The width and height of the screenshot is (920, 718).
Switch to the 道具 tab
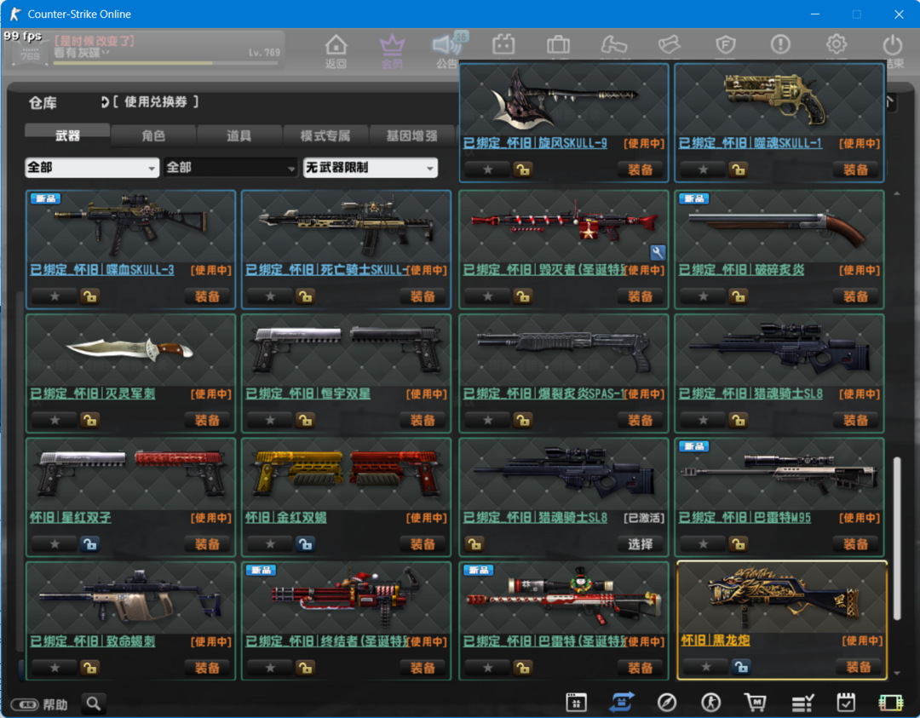pyautogui.click(x=239, y=135)
